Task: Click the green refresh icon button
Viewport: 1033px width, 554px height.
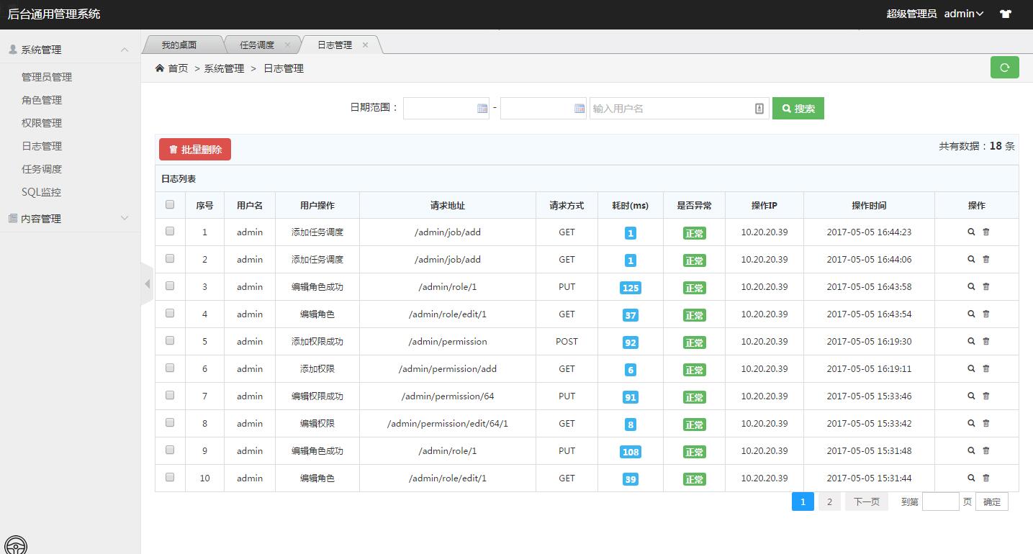Action: 1004,68
